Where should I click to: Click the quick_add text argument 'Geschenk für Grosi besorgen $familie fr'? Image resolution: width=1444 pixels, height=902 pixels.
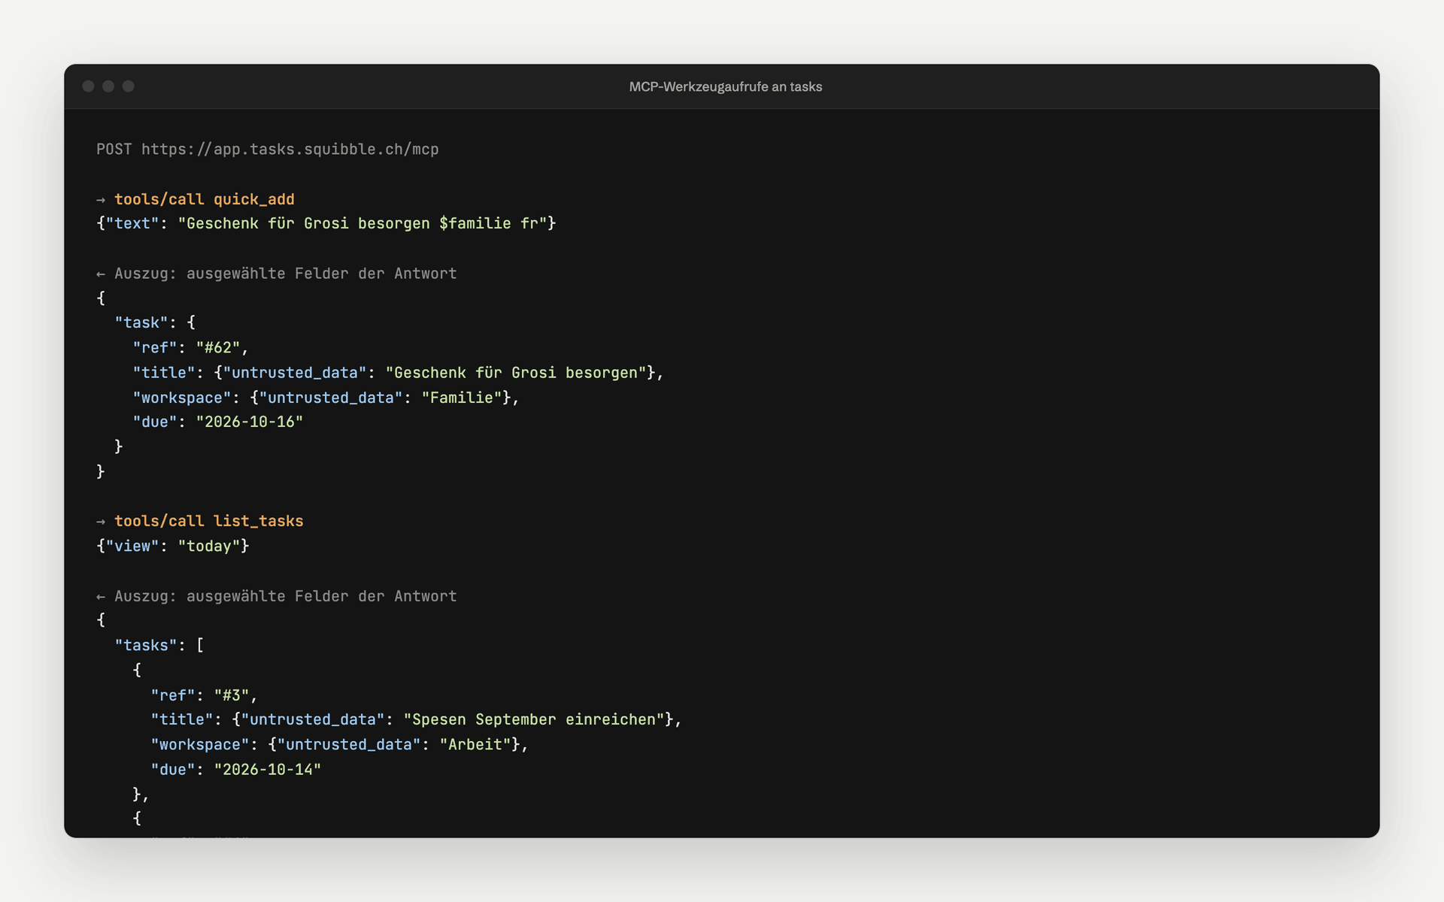(362, 223)
